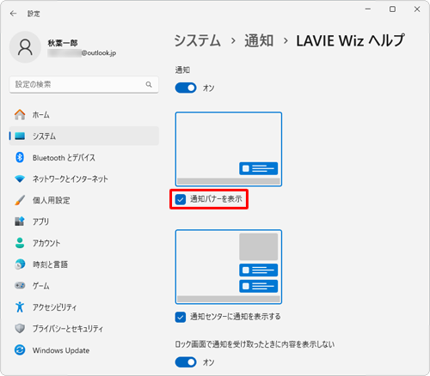Click the notification center preview image
The width and height of the screenshot is (430, 376).
coord(229,267)
